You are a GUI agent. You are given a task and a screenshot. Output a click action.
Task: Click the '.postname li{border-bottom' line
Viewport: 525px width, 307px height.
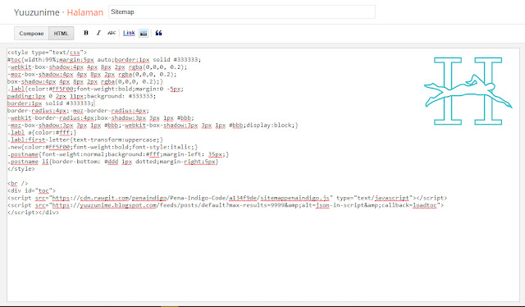[113, 162]
